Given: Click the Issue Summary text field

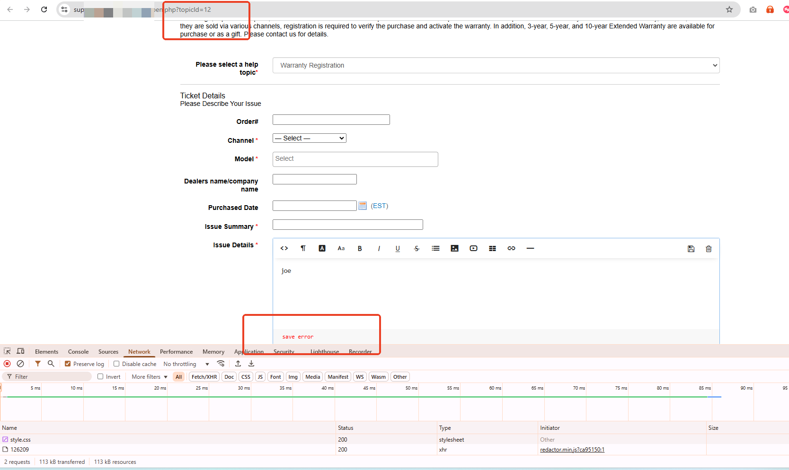Looking at the screenshot, I should [x=347, y=225].
